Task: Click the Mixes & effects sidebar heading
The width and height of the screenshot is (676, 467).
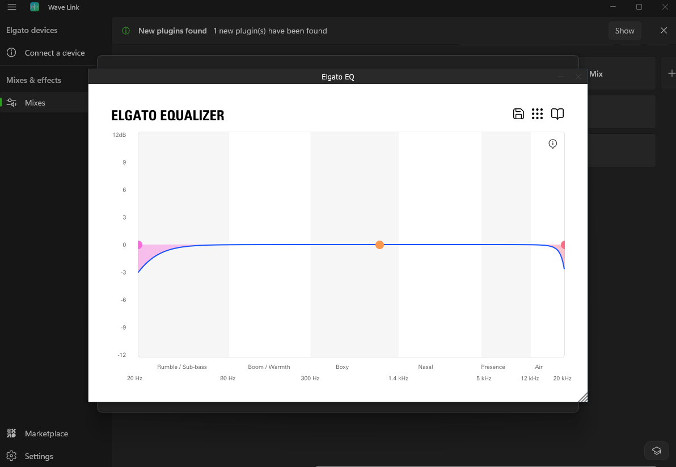Action: [33, 80]
